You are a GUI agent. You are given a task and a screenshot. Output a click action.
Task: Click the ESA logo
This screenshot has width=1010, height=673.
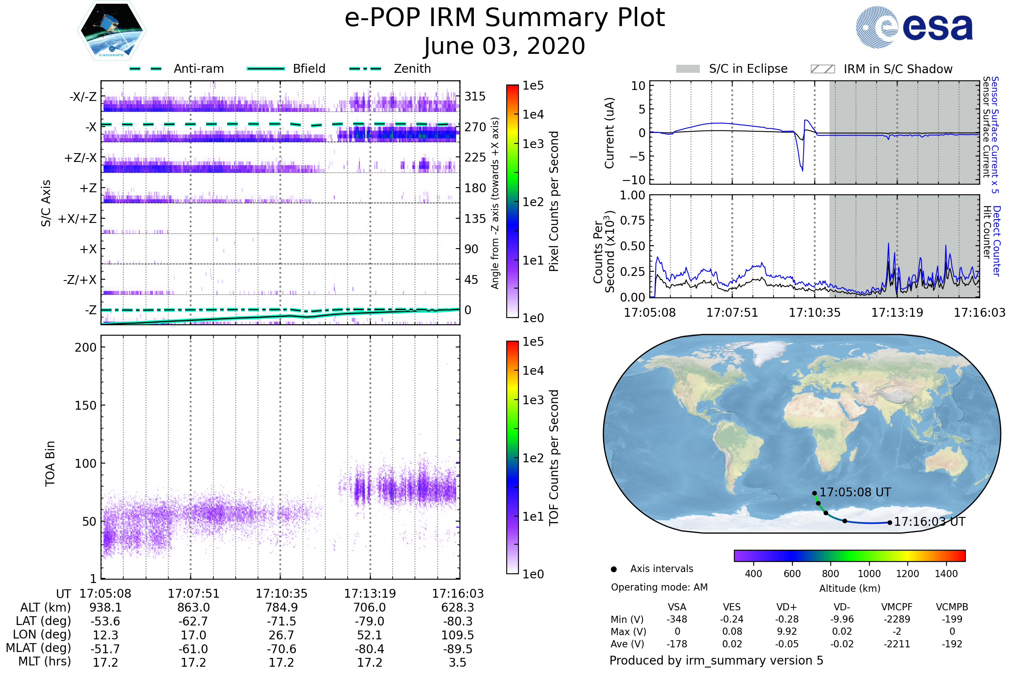[x=914, y=27]
